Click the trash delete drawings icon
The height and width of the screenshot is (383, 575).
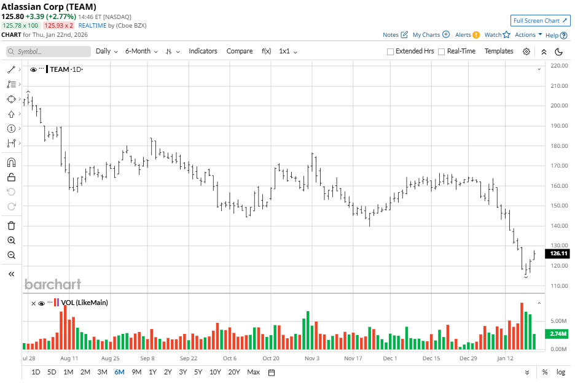[12, 225]
